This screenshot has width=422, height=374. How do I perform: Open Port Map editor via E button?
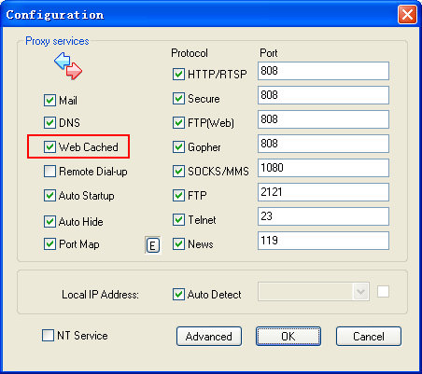(x=152, y=245)
